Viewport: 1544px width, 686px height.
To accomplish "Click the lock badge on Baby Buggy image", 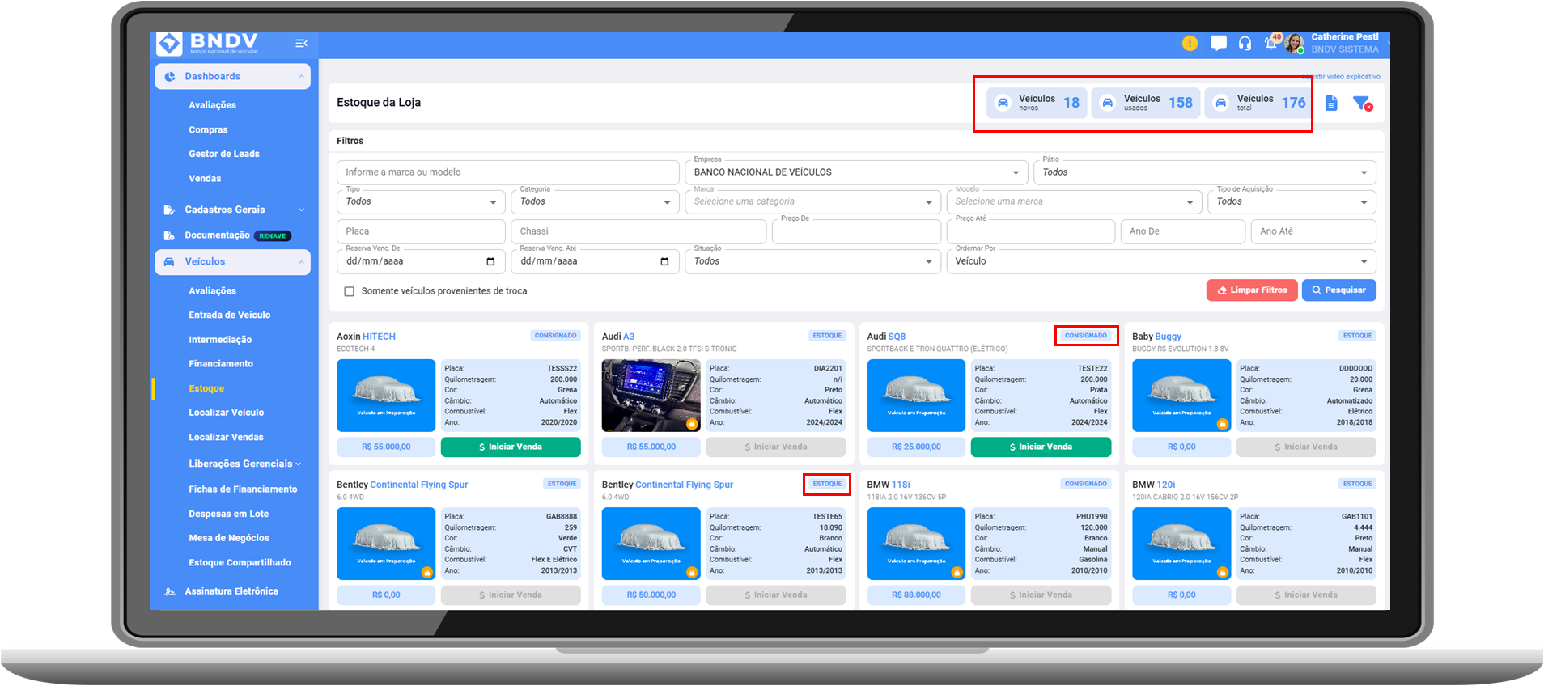I will (1222, 424).
